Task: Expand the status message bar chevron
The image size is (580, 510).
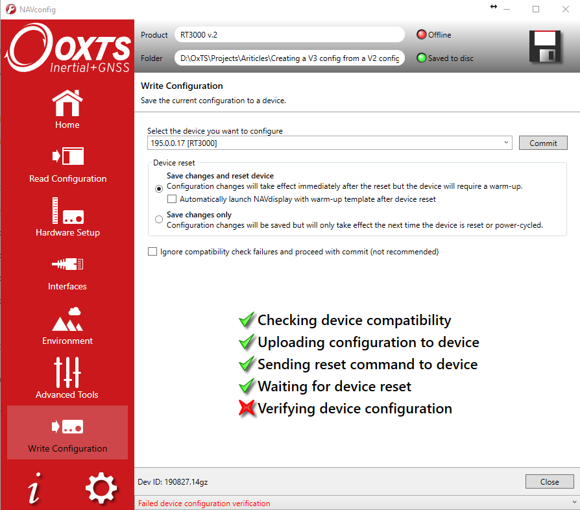Action: 574,502
